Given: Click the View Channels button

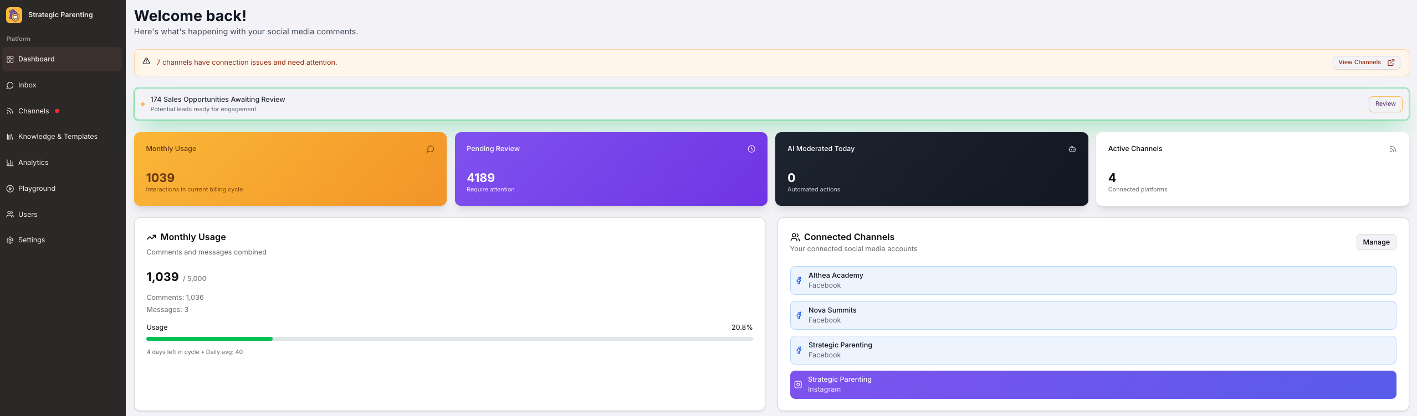Looking at the screenshot, I should point(1366,63).
